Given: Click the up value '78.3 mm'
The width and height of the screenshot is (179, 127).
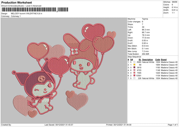Looking at the screenshot, I should [x=146, y=35].
